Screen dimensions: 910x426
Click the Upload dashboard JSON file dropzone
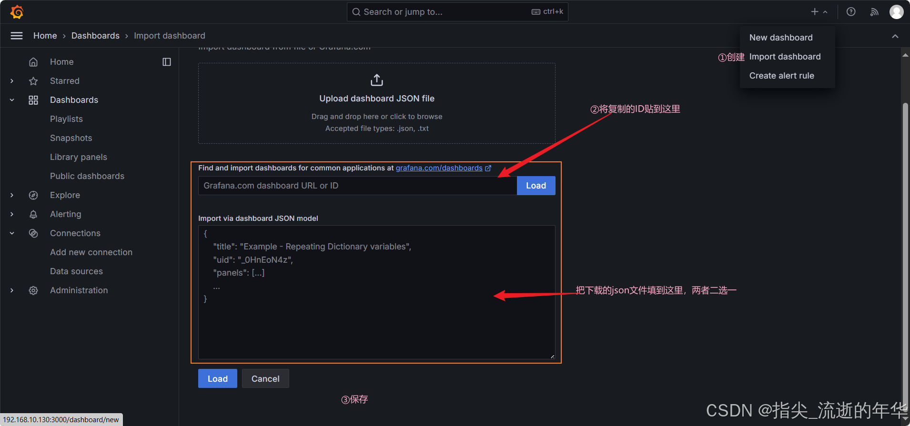377,103
